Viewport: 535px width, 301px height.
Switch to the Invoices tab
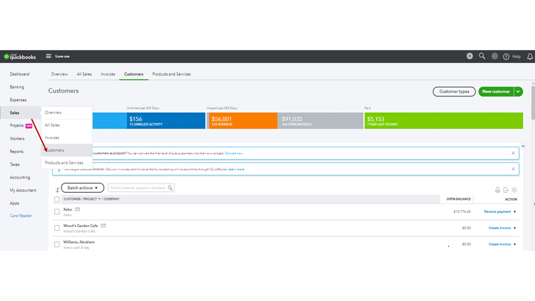[108, 74]
